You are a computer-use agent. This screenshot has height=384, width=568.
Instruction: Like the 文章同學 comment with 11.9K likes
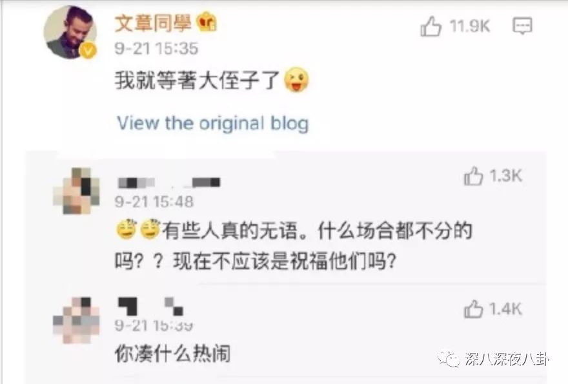coord(431,26)
